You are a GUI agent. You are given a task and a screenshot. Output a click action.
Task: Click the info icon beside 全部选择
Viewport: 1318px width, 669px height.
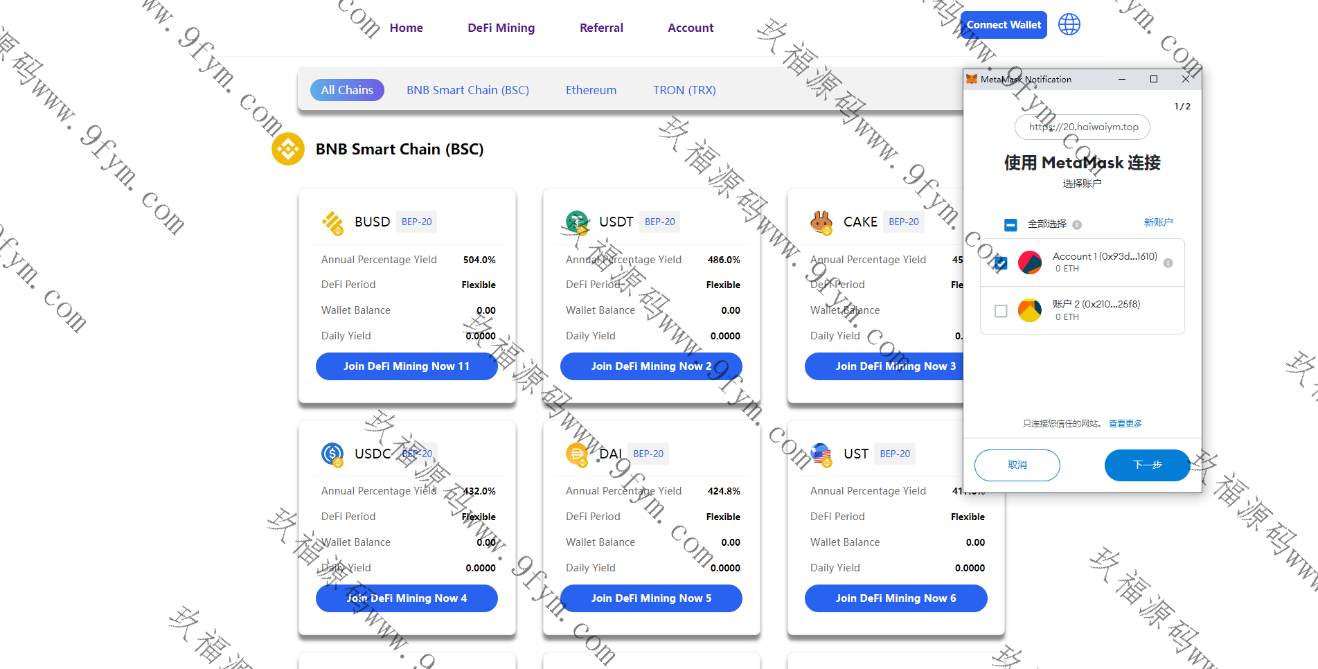(x=1077, y=224)
